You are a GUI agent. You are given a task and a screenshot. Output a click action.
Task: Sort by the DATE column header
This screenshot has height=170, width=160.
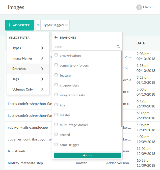(141, 43)
